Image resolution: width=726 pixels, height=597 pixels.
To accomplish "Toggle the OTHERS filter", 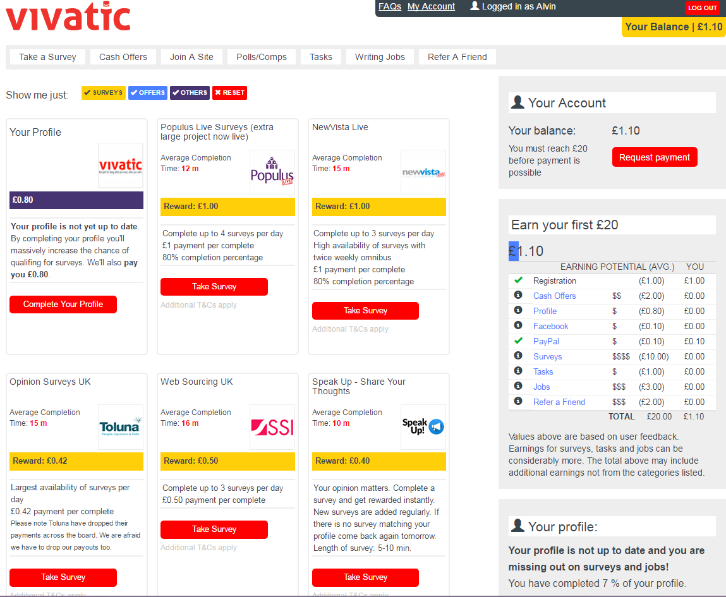I will pos(190,93).
